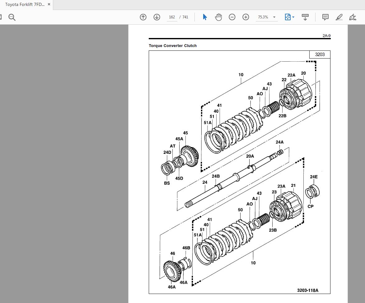Click part label 23B in lower assembly
365x303 pixels.
pos(273,230)
